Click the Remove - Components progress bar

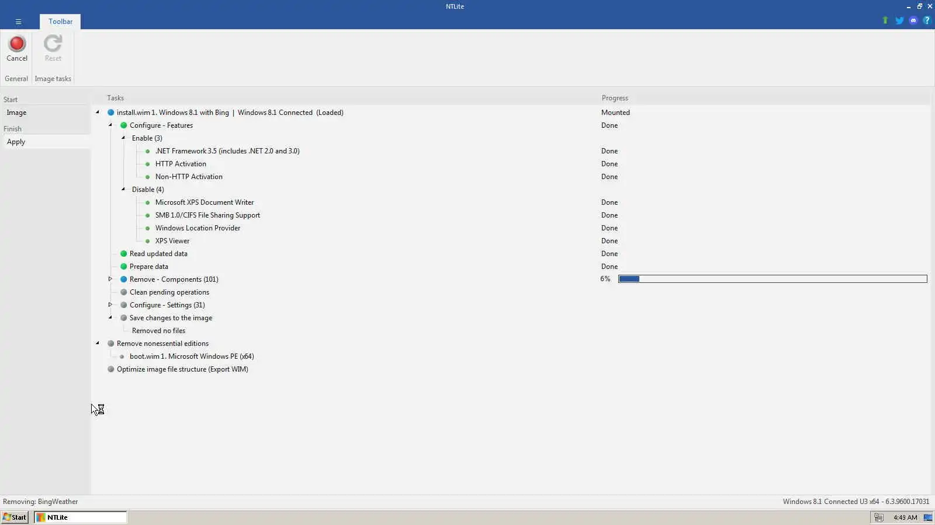pos(773,279)
